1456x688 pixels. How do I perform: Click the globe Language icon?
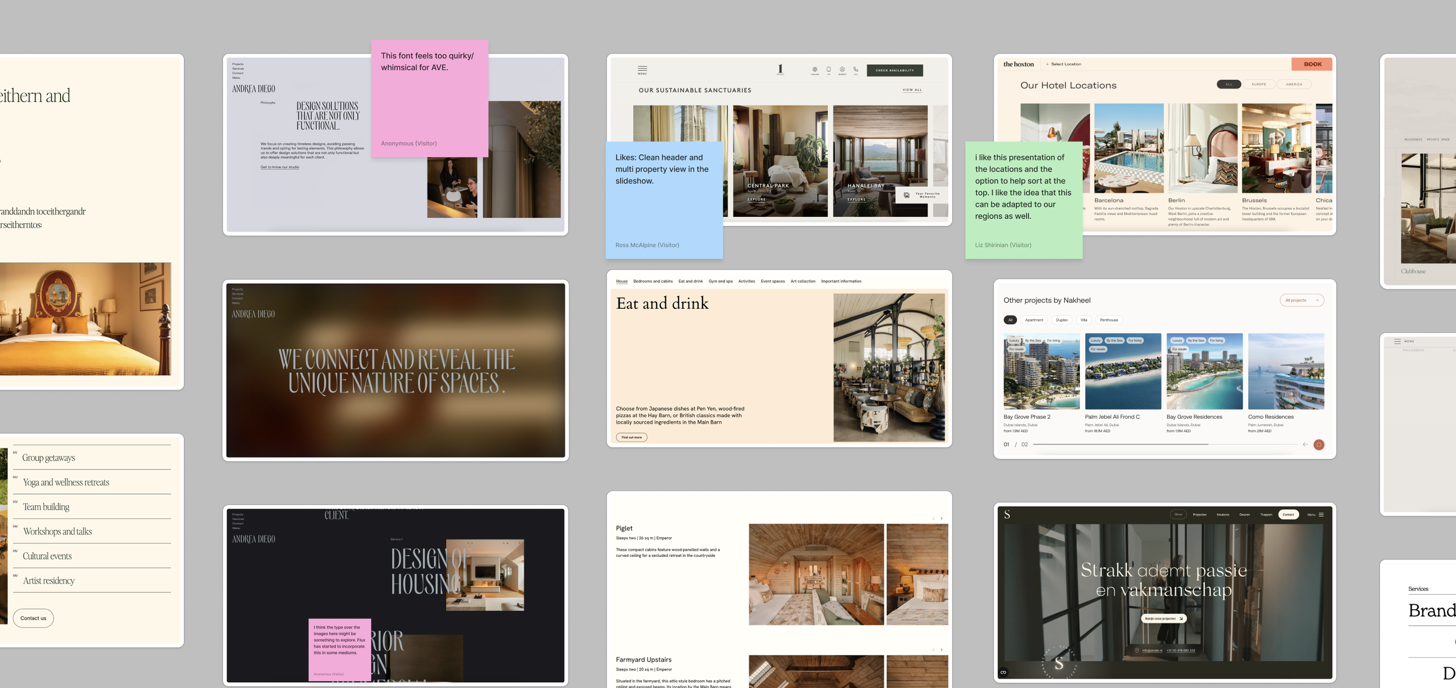(814, 69)
